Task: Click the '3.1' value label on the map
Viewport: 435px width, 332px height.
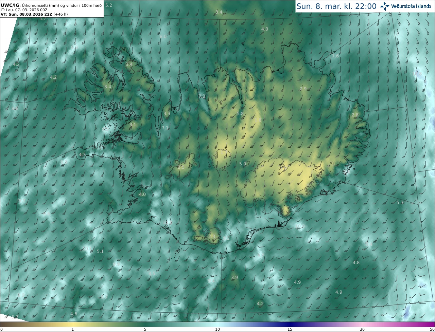Action: point(133,125)
